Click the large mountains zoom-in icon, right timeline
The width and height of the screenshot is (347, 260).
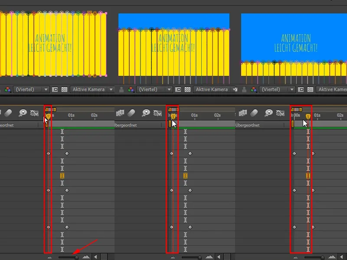[332, 257]
